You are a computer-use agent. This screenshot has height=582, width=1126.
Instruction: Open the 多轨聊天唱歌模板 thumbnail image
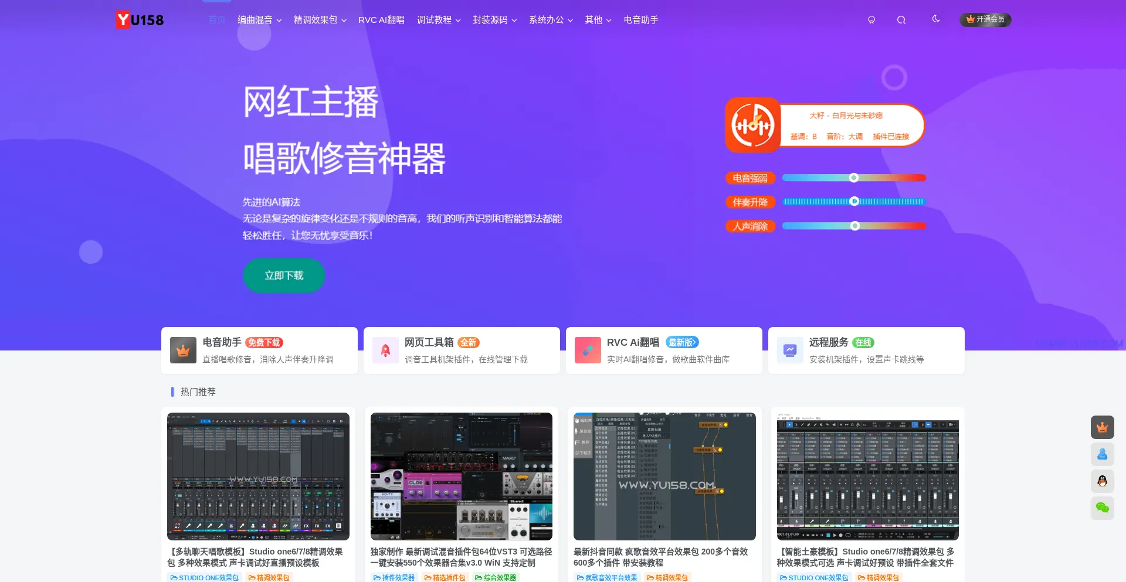(x=258, y=477)
